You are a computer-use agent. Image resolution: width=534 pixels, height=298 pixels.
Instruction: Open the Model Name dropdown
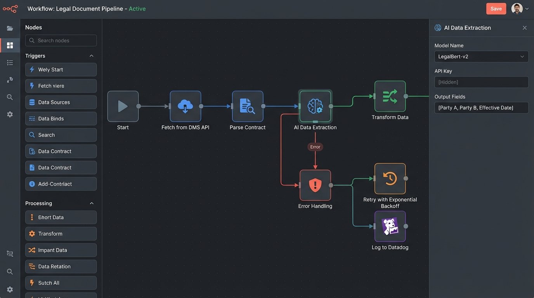point(481,56)
